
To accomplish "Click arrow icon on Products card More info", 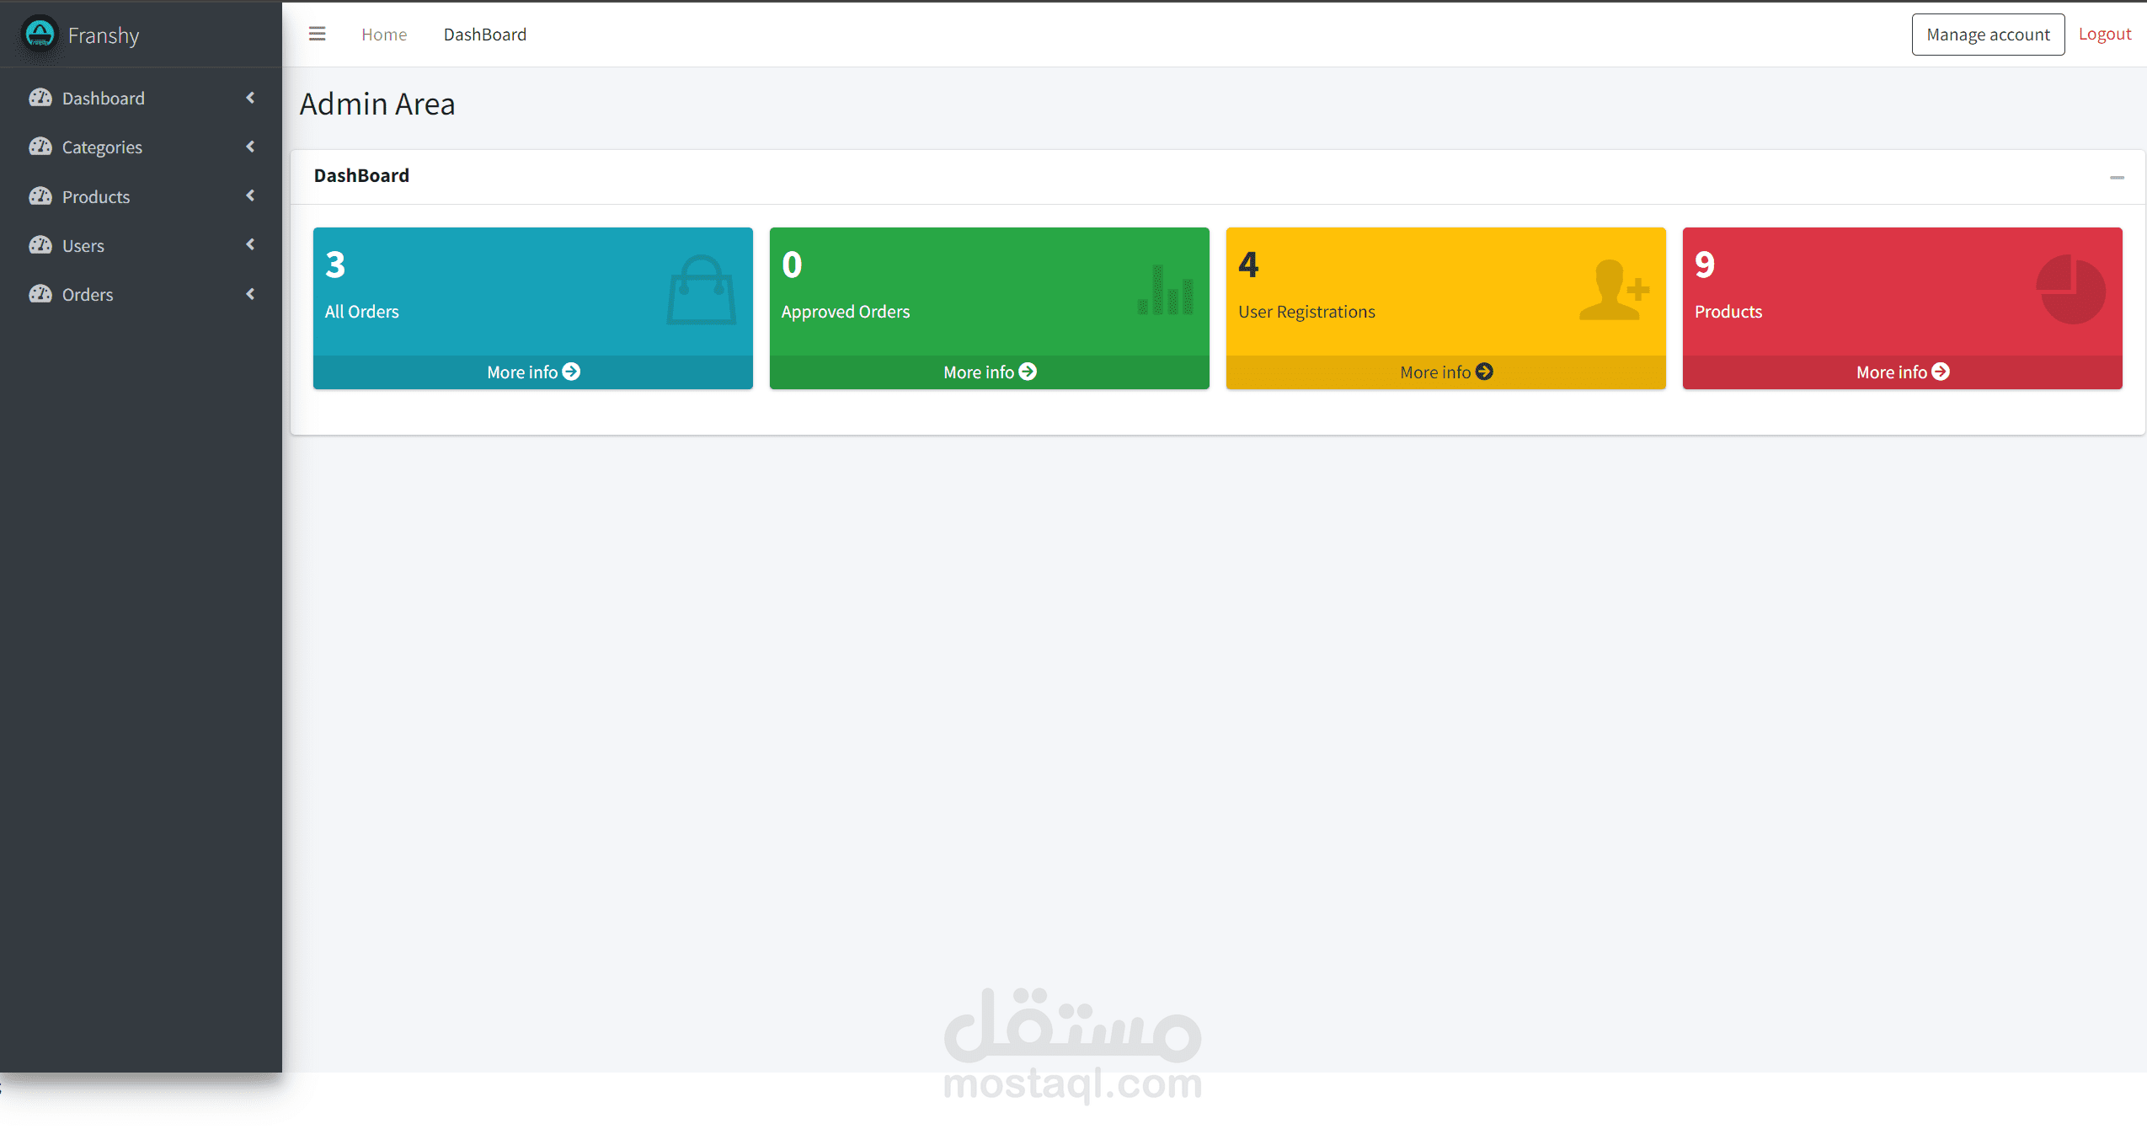I will coord(1941,372).
